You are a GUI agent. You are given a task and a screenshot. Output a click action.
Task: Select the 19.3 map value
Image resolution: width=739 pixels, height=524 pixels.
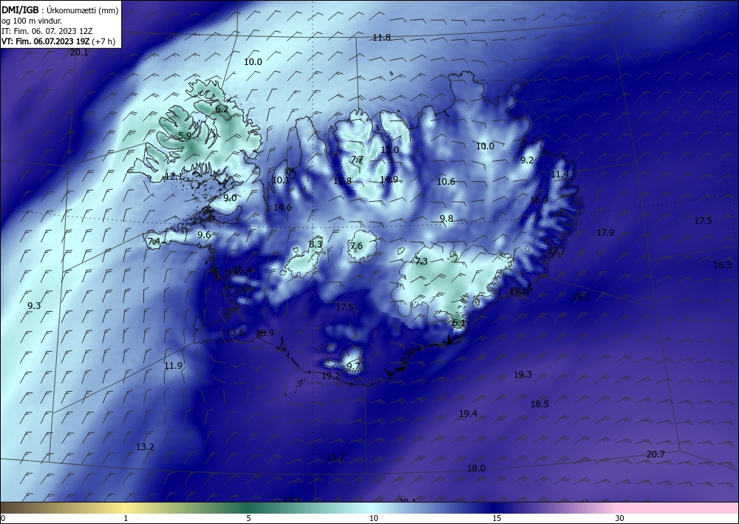[x=522, y=375]
